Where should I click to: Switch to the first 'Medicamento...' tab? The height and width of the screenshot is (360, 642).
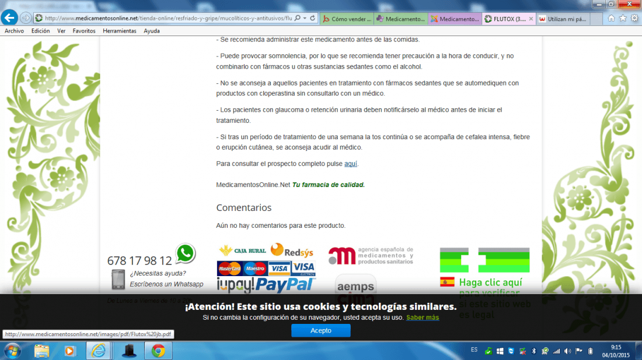click(401, 19)
